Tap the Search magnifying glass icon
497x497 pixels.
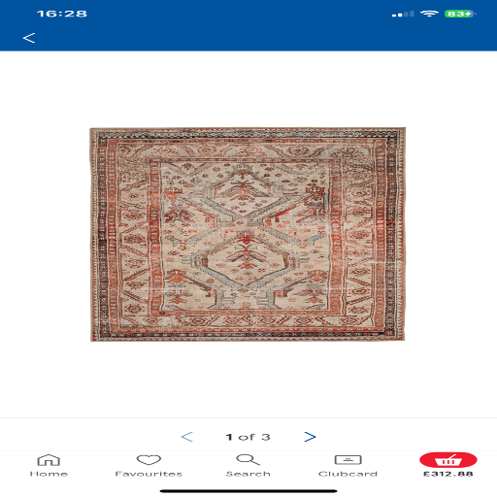(248, 460)
